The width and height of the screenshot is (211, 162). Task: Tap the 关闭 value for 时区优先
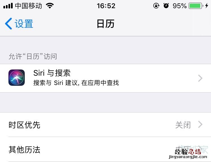pyautogui.click(x=183, y=125)
